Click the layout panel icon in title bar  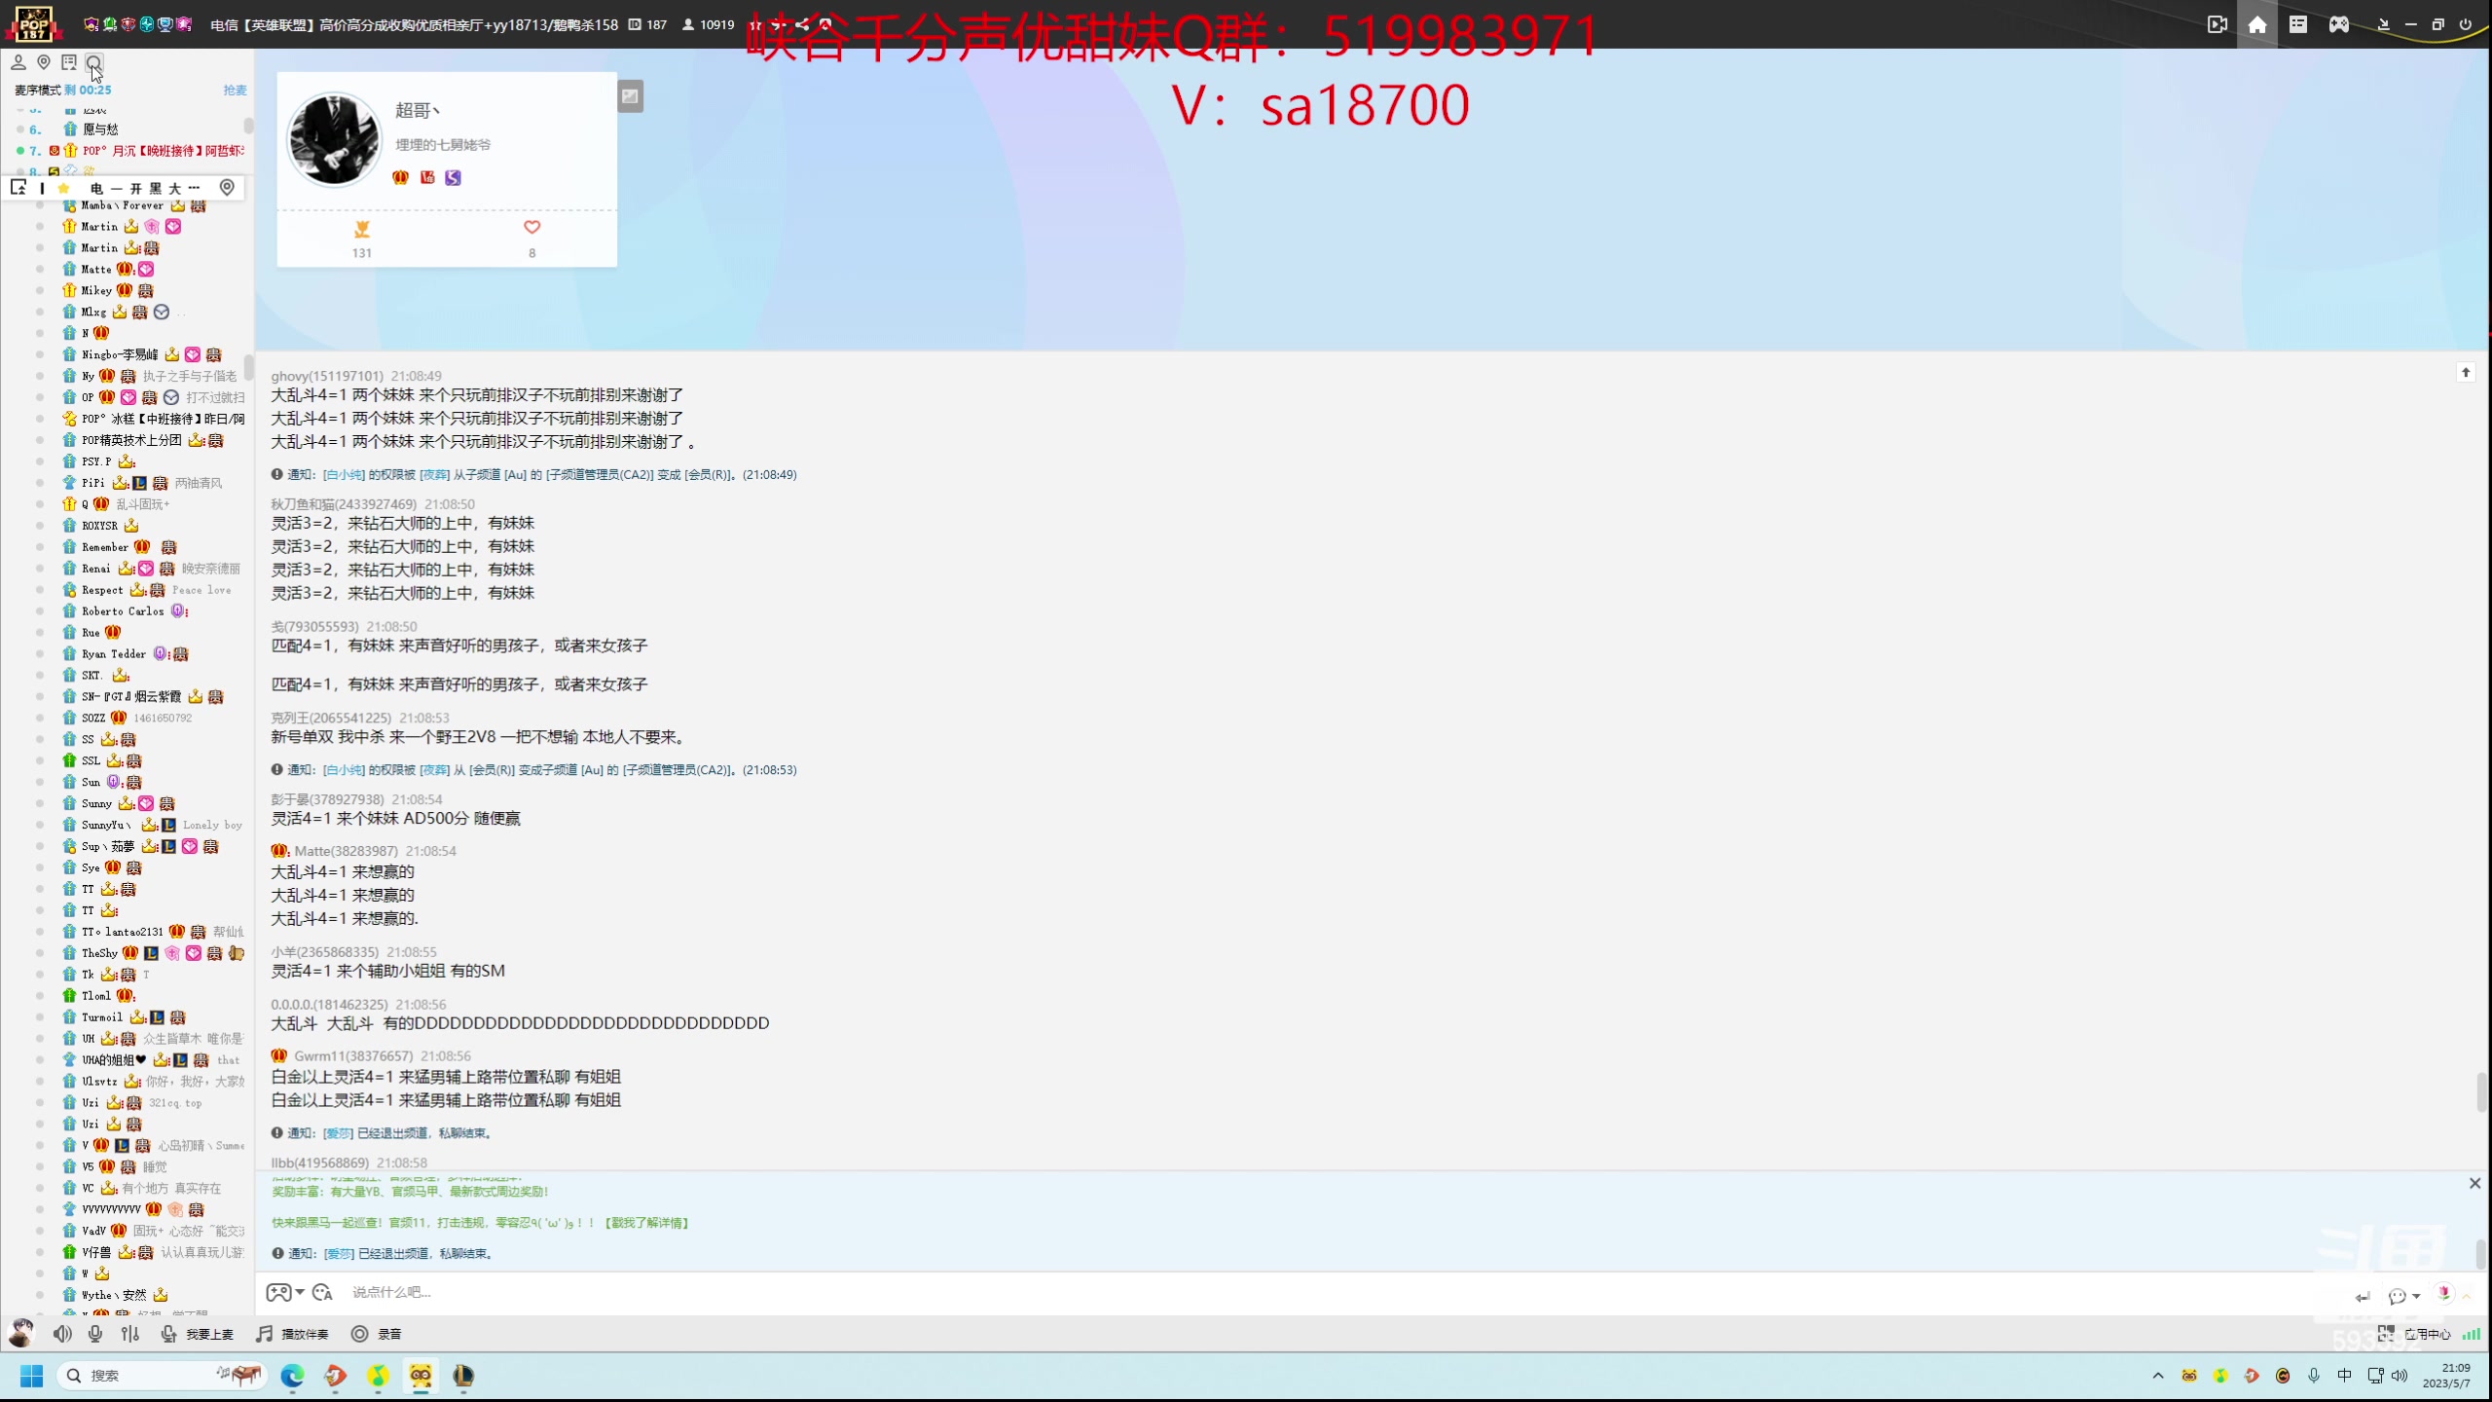2298,24
